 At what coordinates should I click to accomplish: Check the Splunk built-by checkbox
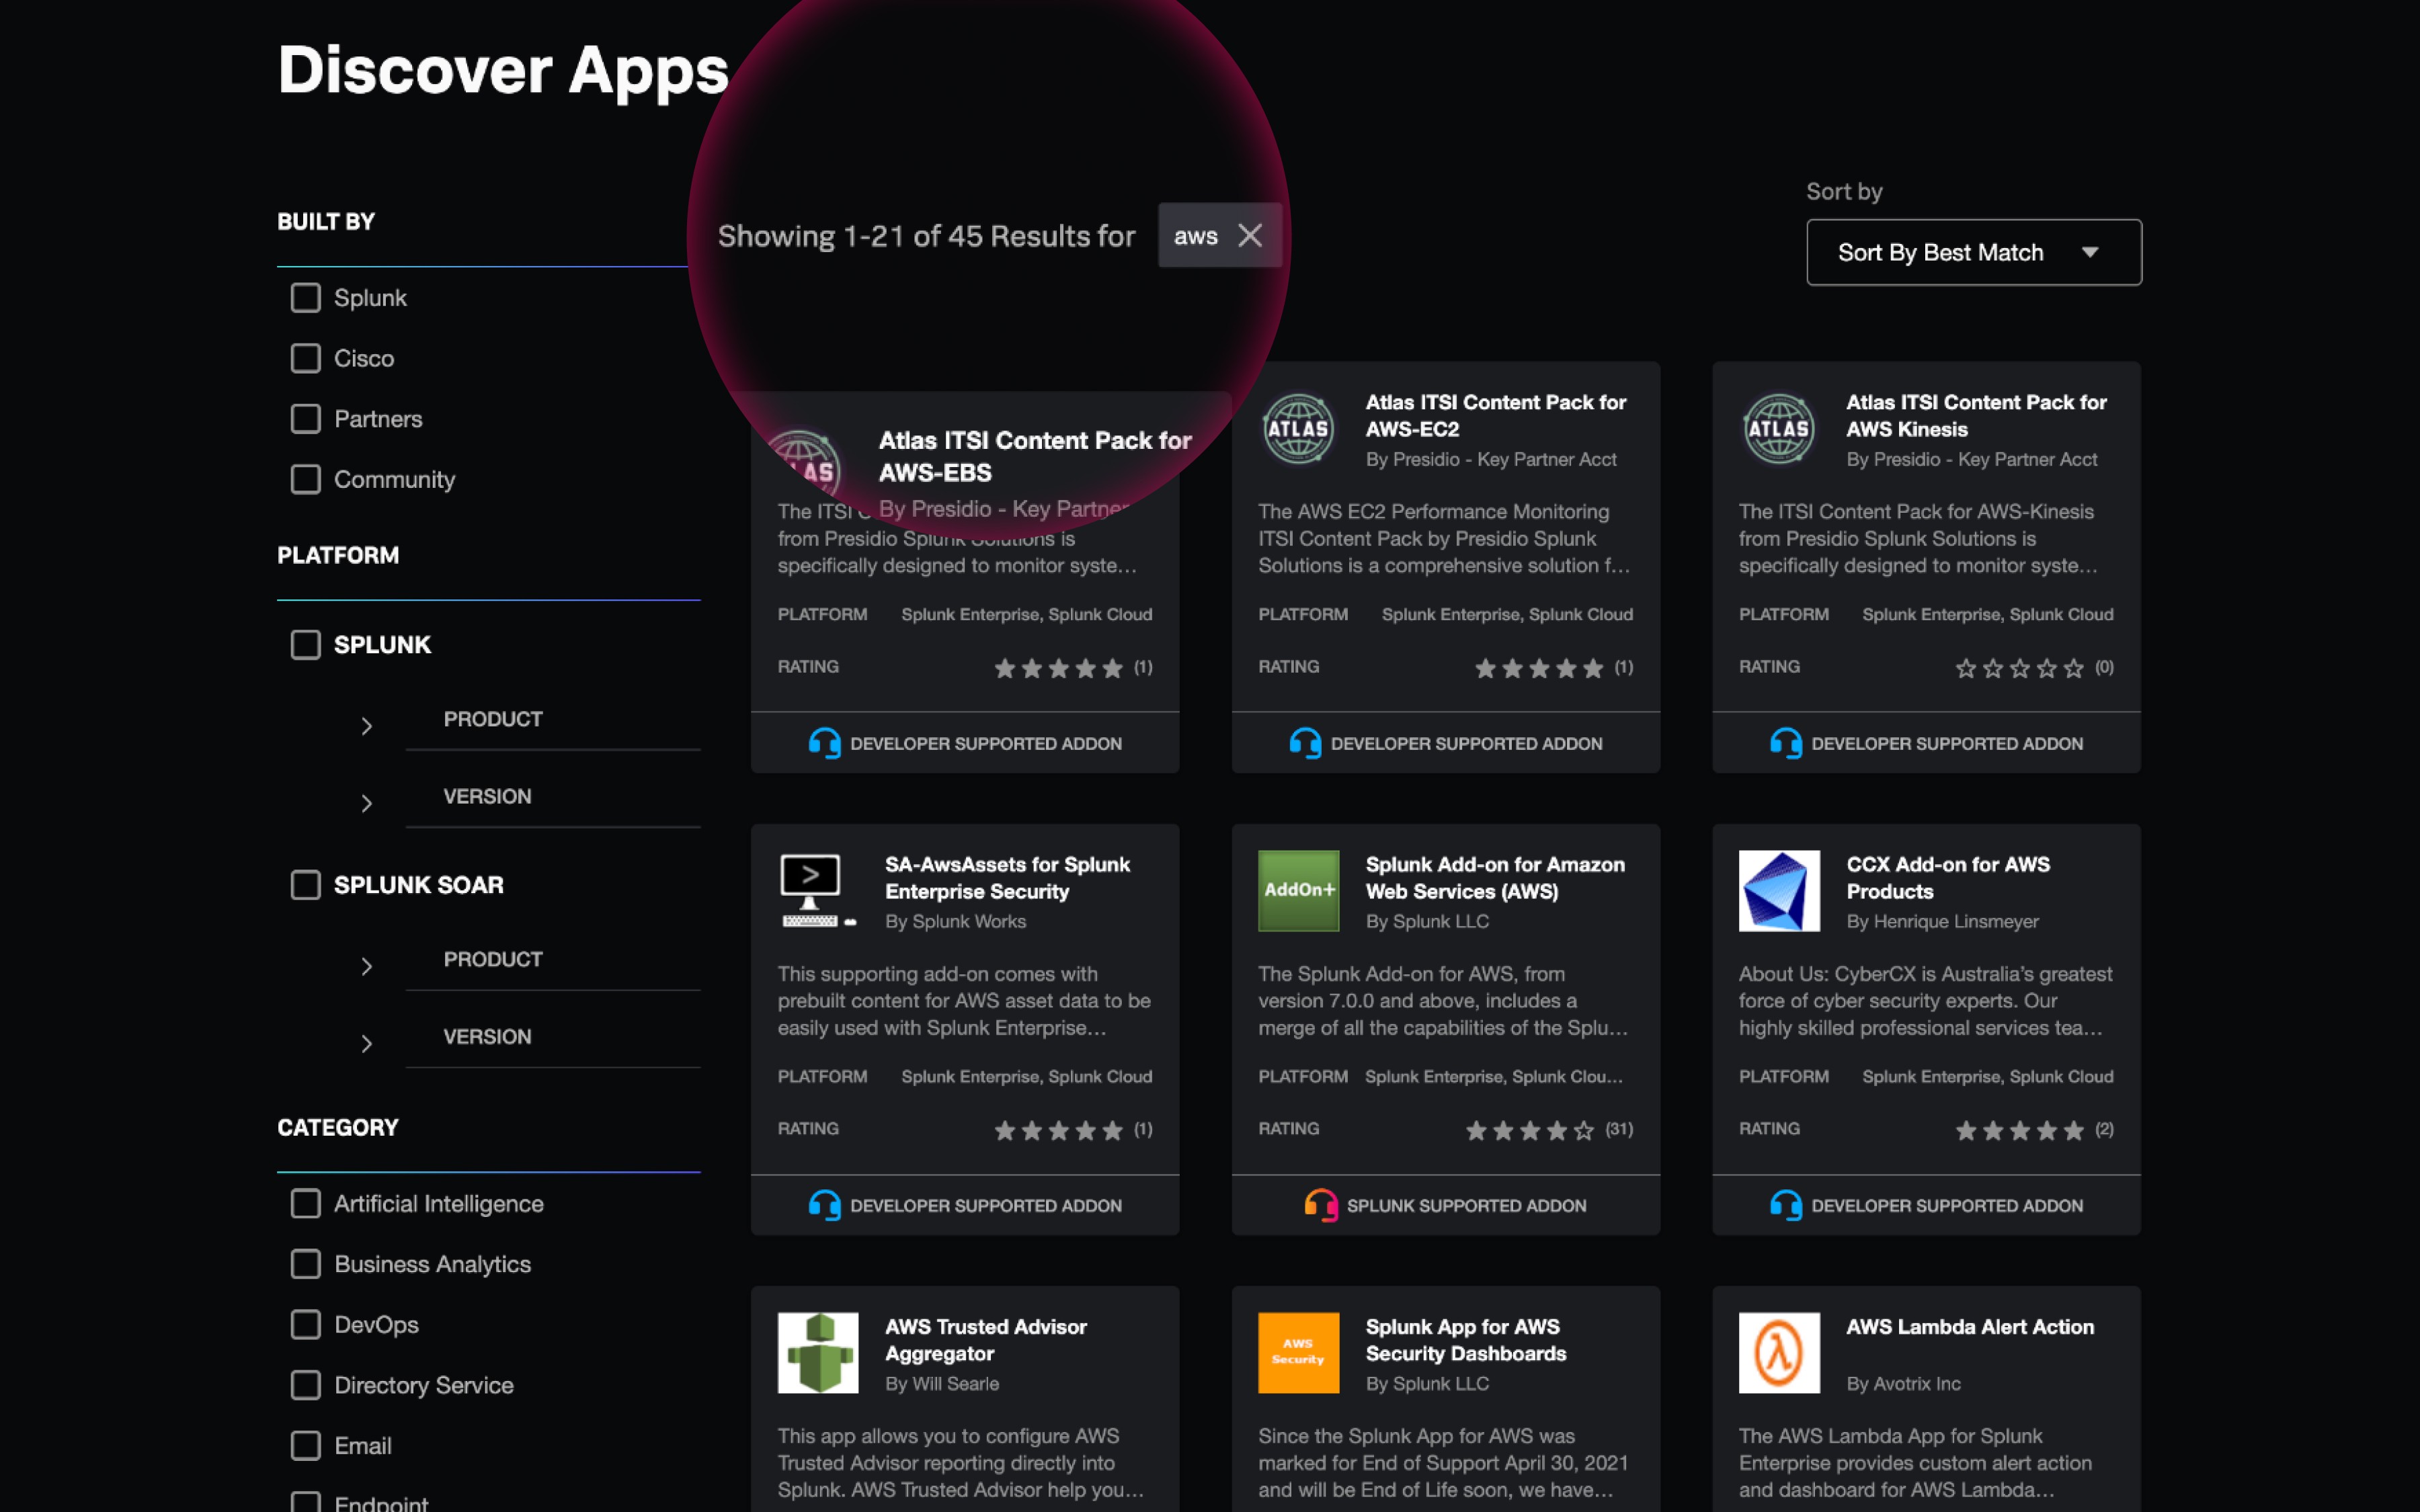(305, 298)
